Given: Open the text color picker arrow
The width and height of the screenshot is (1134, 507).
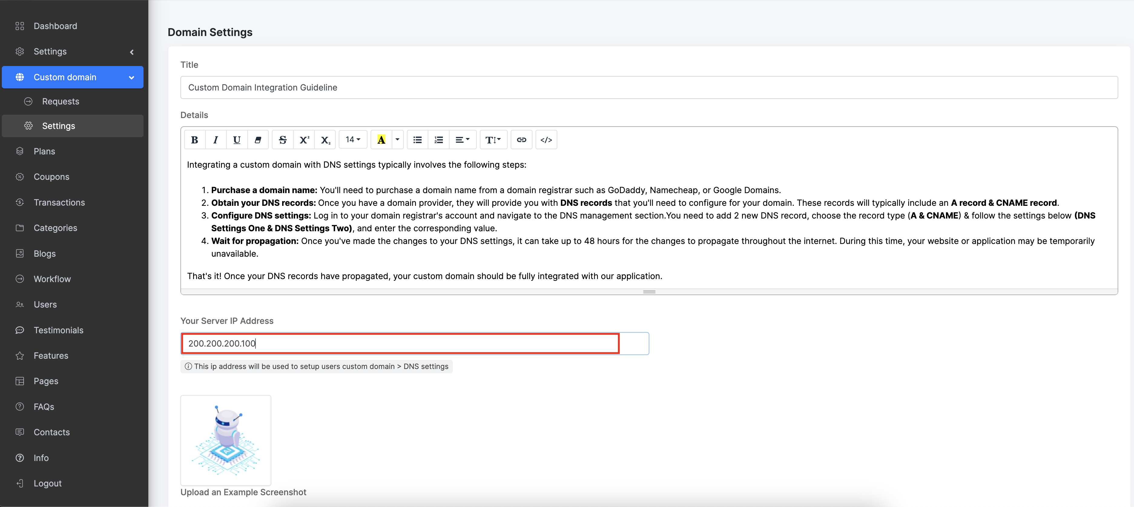Looking at the screenshot, I should [397, 140].
